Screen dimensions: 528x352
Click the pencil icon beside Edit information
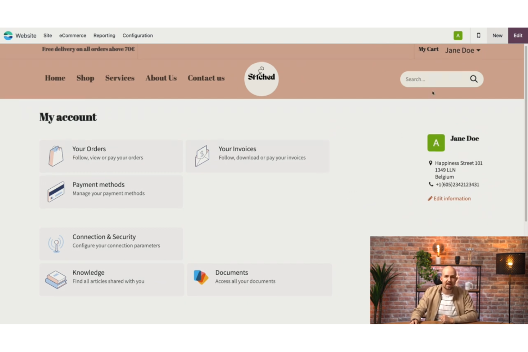[x=430, y=199]
